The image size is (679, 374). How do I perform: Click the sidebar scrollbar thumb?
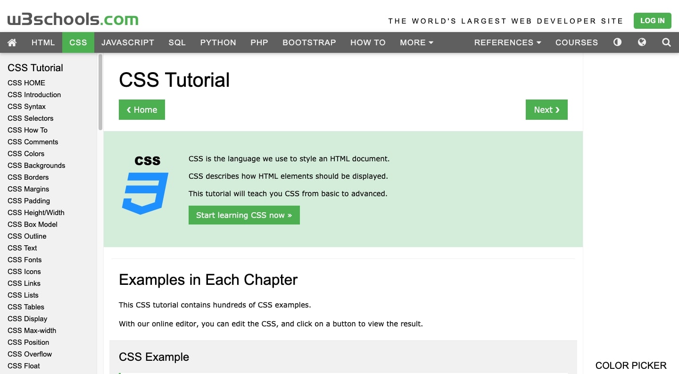point(100,92)
